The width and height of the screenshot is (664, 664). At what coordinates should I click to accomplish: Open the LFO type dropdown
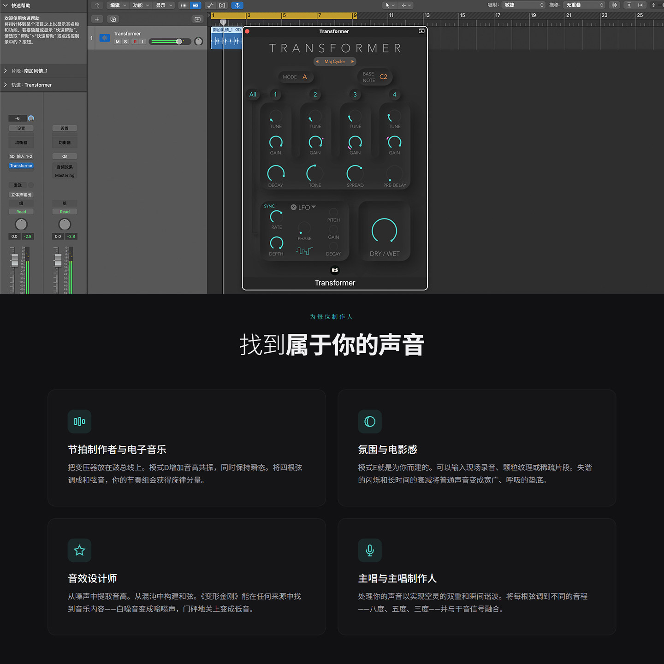click(x=303, y=207)
